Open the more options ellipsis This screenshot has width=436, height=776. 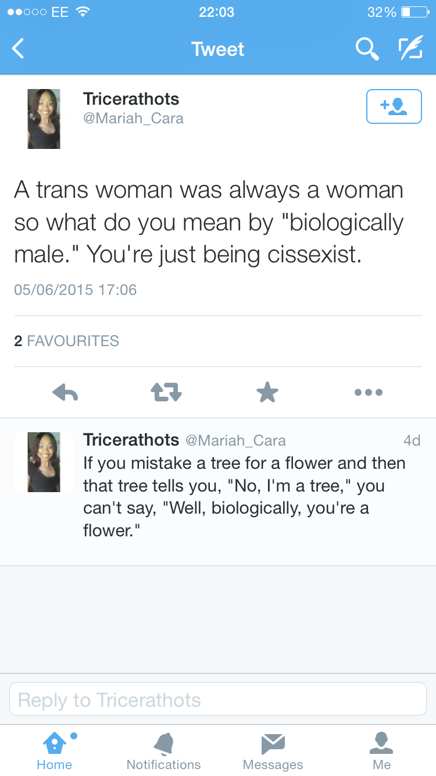(x=369, y=393)
